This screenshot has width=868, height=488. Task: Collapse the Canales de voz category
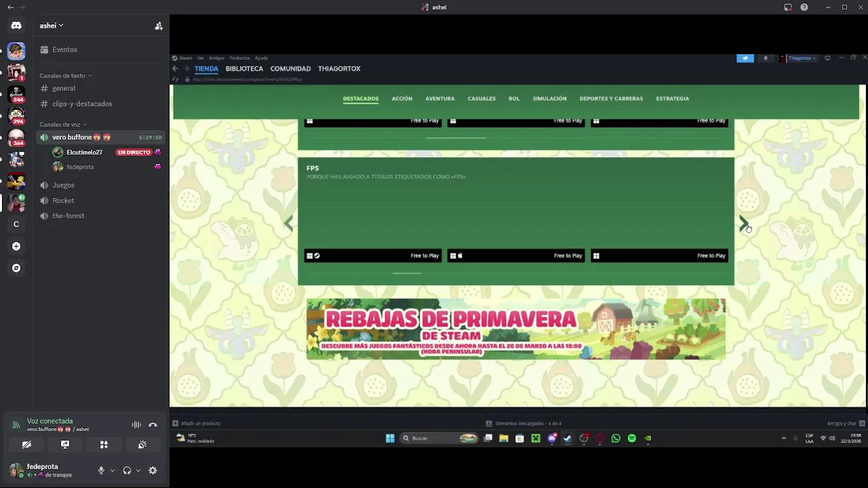tap(62, 124)
